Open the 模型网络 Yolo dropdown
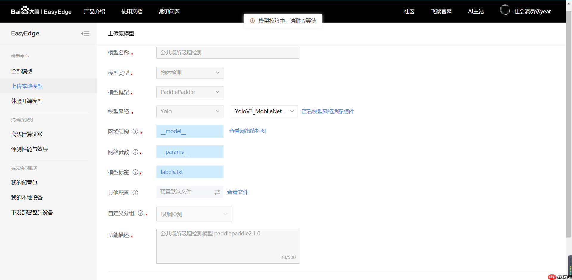This screenshot has width=572, height=280. click(x=189, y=111)
